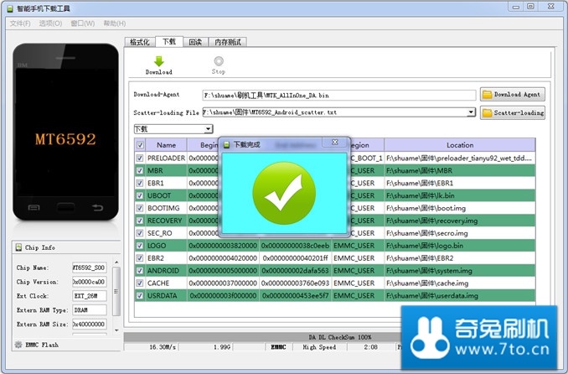Click the High Speed status entry

pos(319,347)
